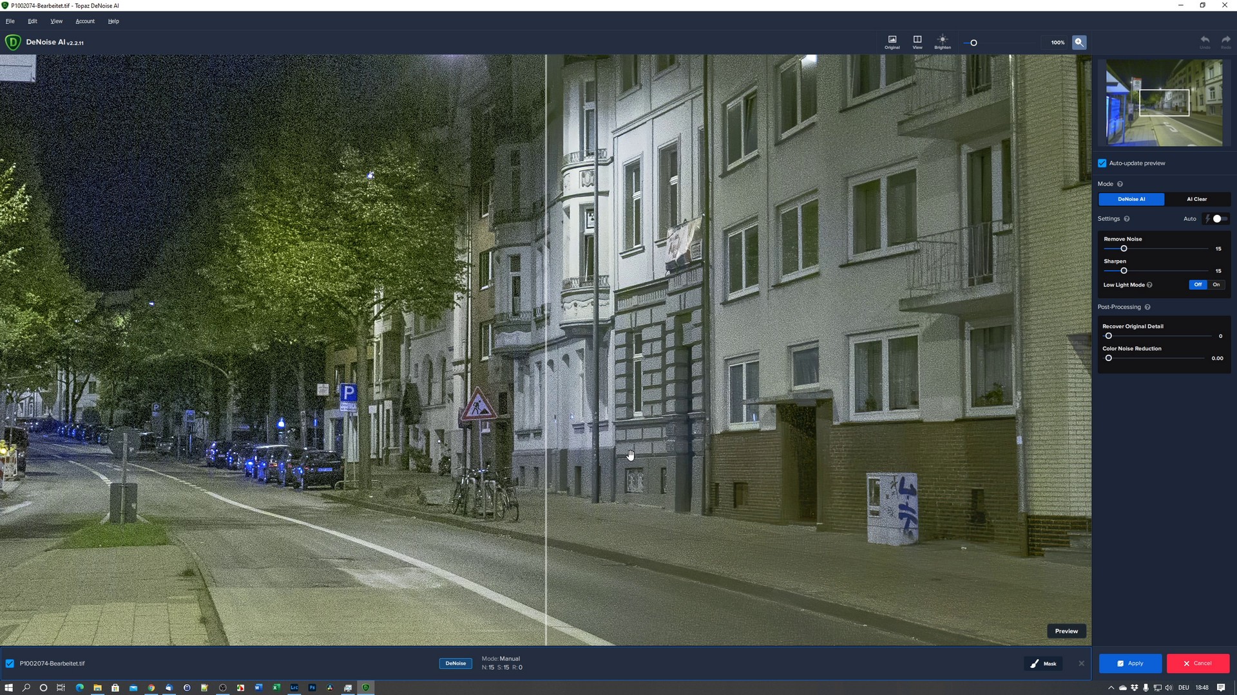This screenshot has height=695, width=1237.
Task: Click the Cancel button
Action: click(x=1198, y=663)
